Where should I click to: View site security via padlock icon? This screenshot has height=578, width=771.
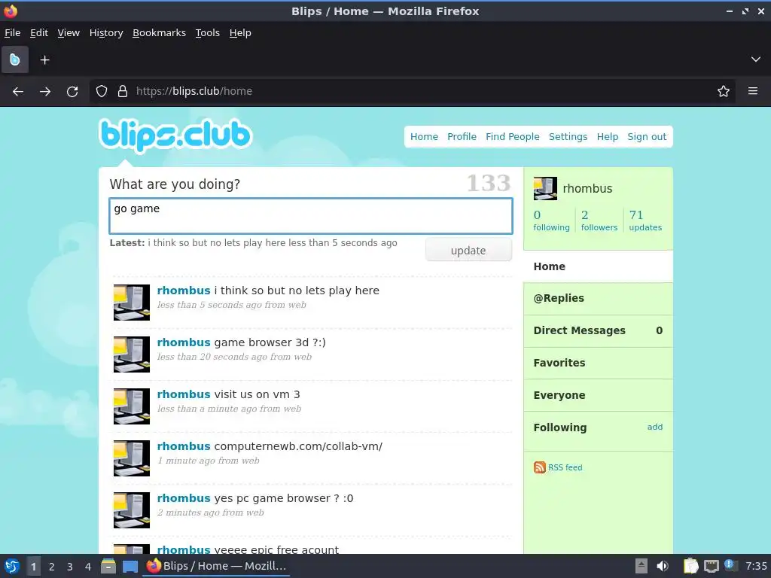pos(123,91)
